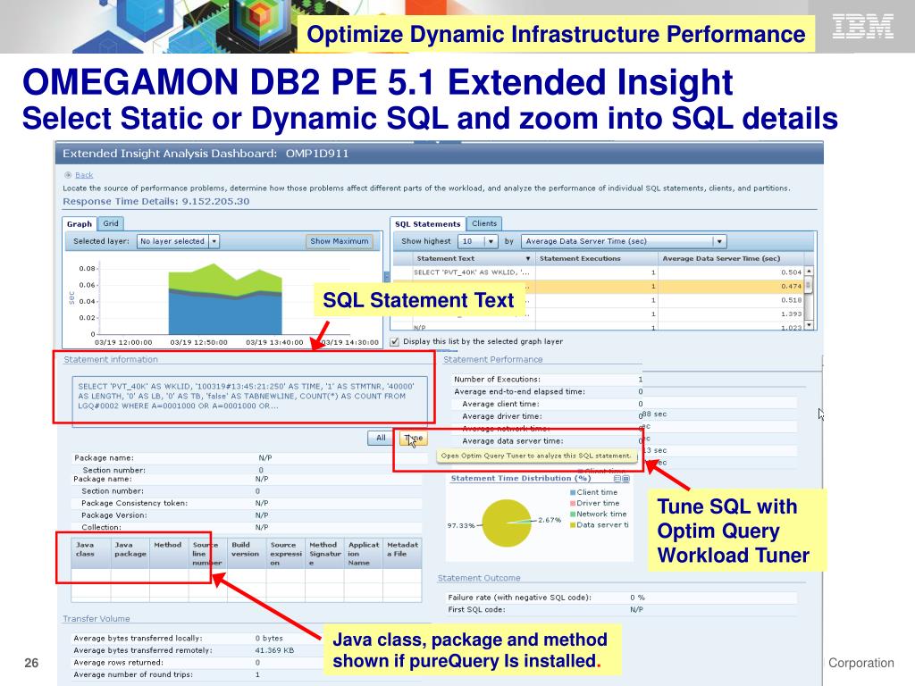Click the Method Signature column header
Image resolution: width=915 pixels, height=686 pixels.
pos(324,554)
